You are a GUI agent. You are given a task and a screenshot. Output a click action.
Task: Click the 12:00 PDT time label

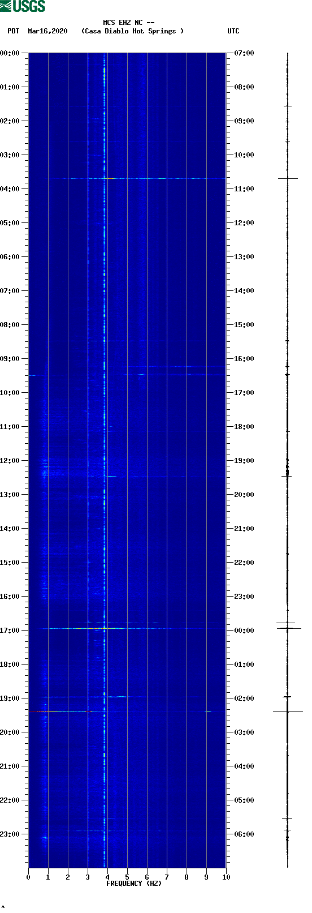pyautogui.click(x=10, y=461)
